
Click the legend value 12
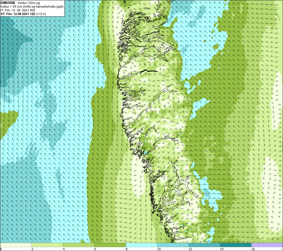(x=190, y=249)
